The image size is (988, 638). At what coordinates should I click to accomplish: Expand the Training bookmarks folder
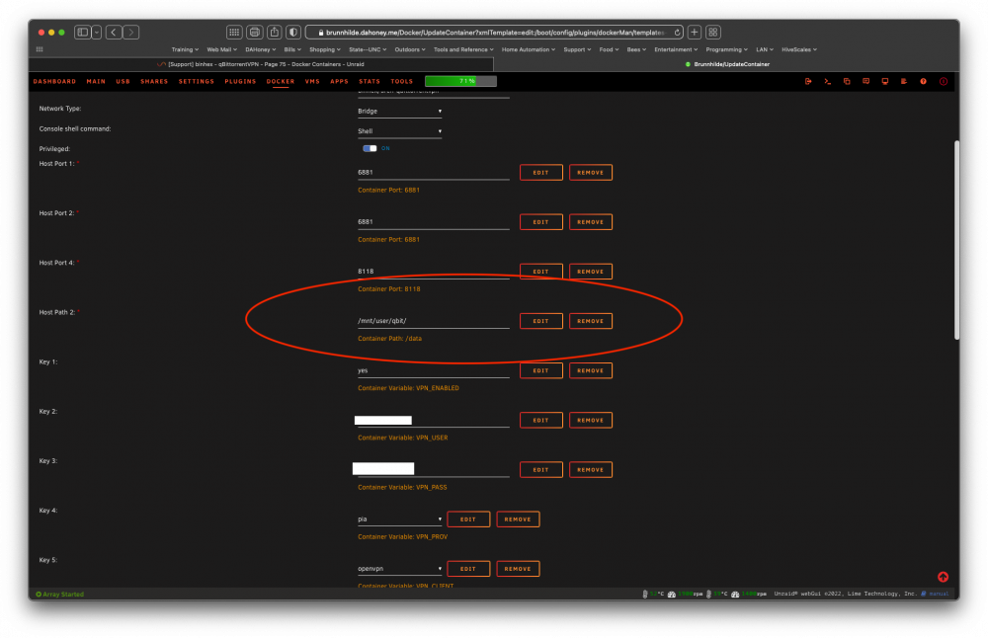pos(185,49)
